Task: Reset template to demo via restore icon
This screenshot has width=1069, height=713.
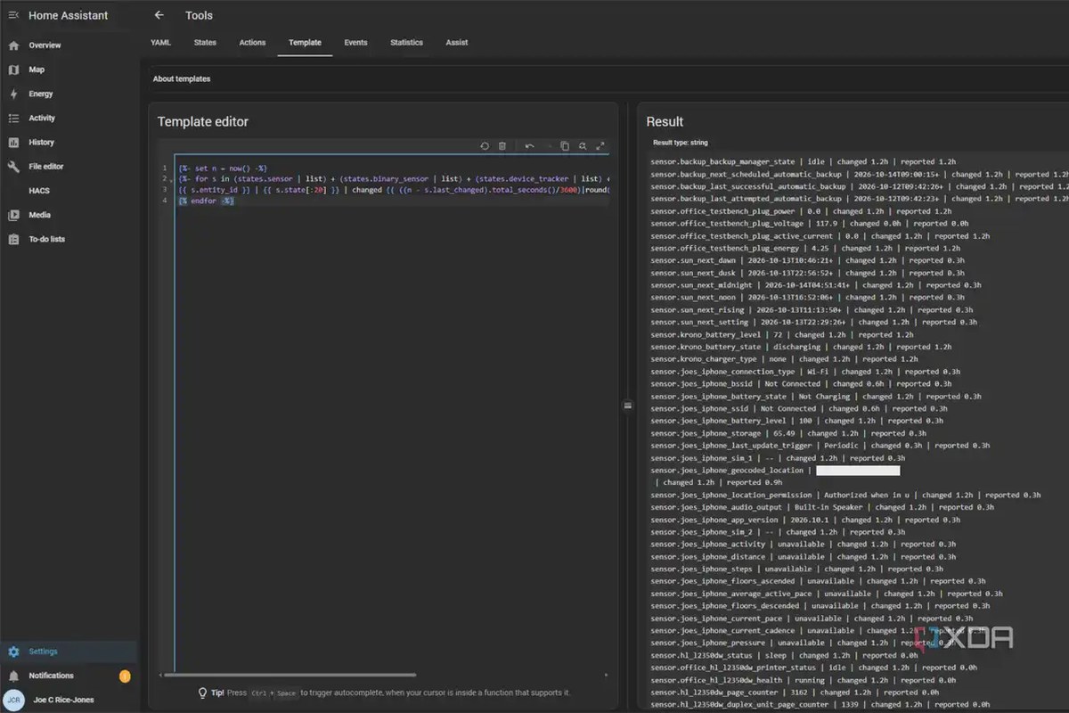Action: pos(485,146)
